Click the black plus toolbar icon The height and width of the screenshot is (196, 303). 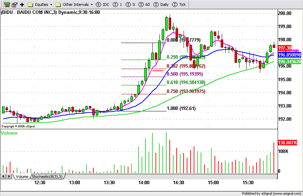pos(22,5)
